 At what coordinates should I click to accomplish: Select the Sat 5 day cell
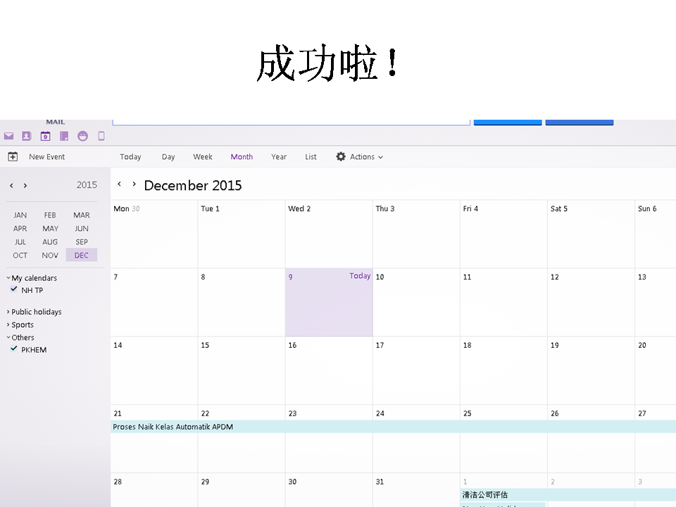click(591, 234)
